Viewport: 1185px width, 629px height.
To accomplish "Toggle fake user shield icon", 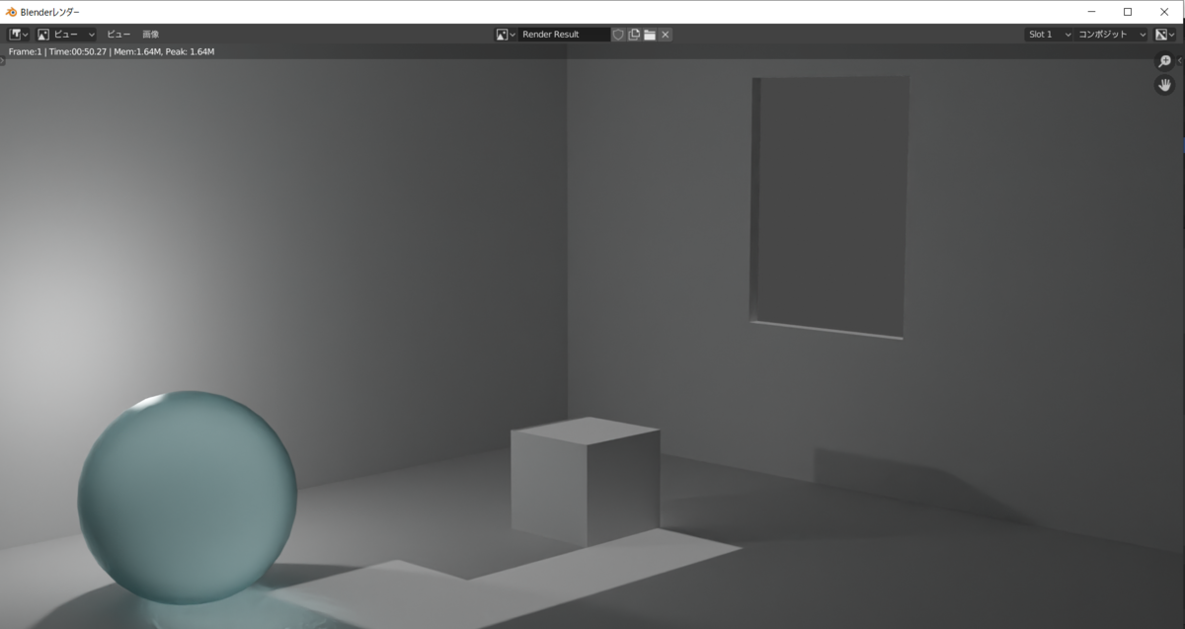I will pyautogui.click(x=618, y=34).
